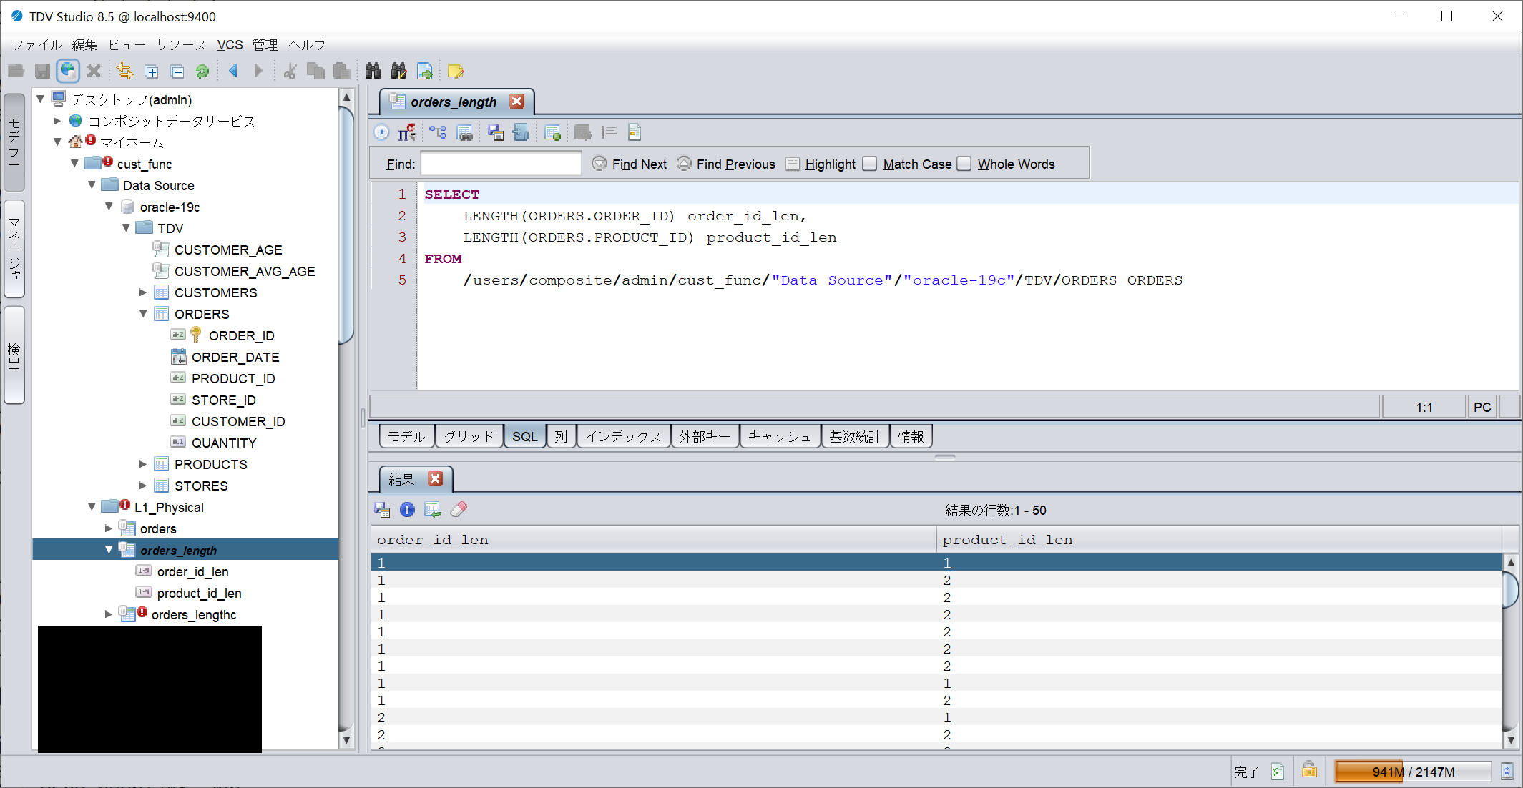1523x788 pixels.
Task: Click the binoculars with pencil icon
Action: point(398,71)
